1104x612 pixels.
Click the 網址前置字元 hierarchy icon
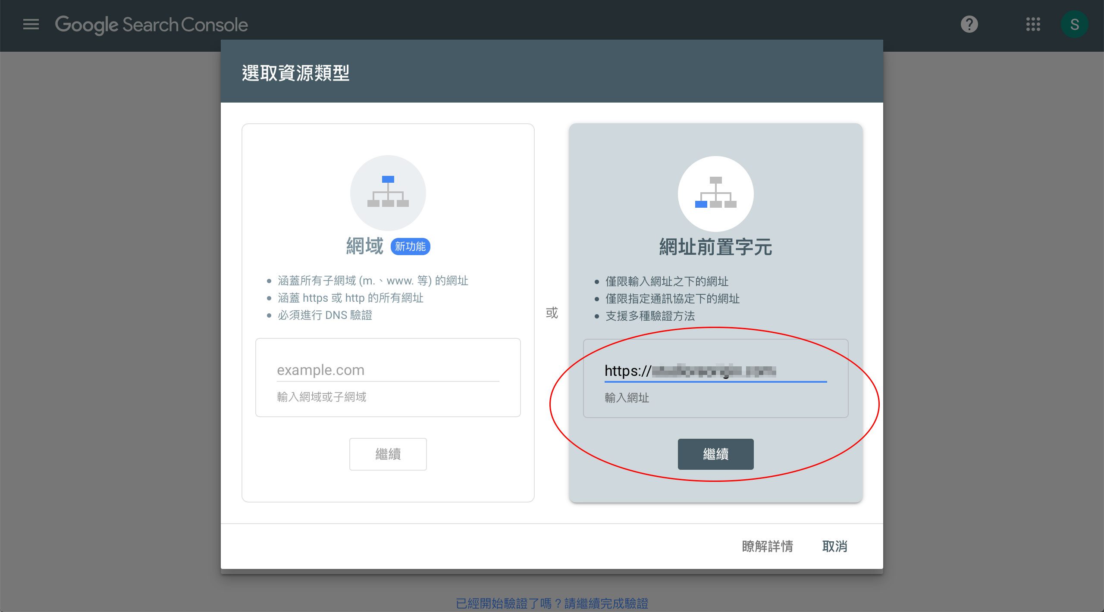pos(715,193)
